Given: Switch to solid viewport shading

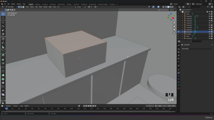Looking at the screenshot, I should (x=168, y=7).
